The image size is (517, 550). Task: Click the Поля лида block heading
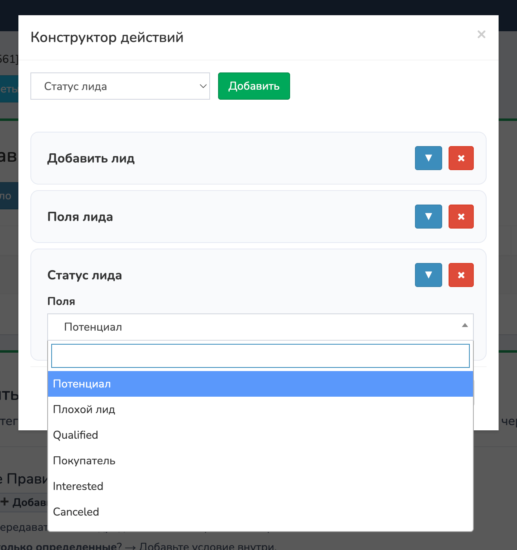(x=80, y=217)
